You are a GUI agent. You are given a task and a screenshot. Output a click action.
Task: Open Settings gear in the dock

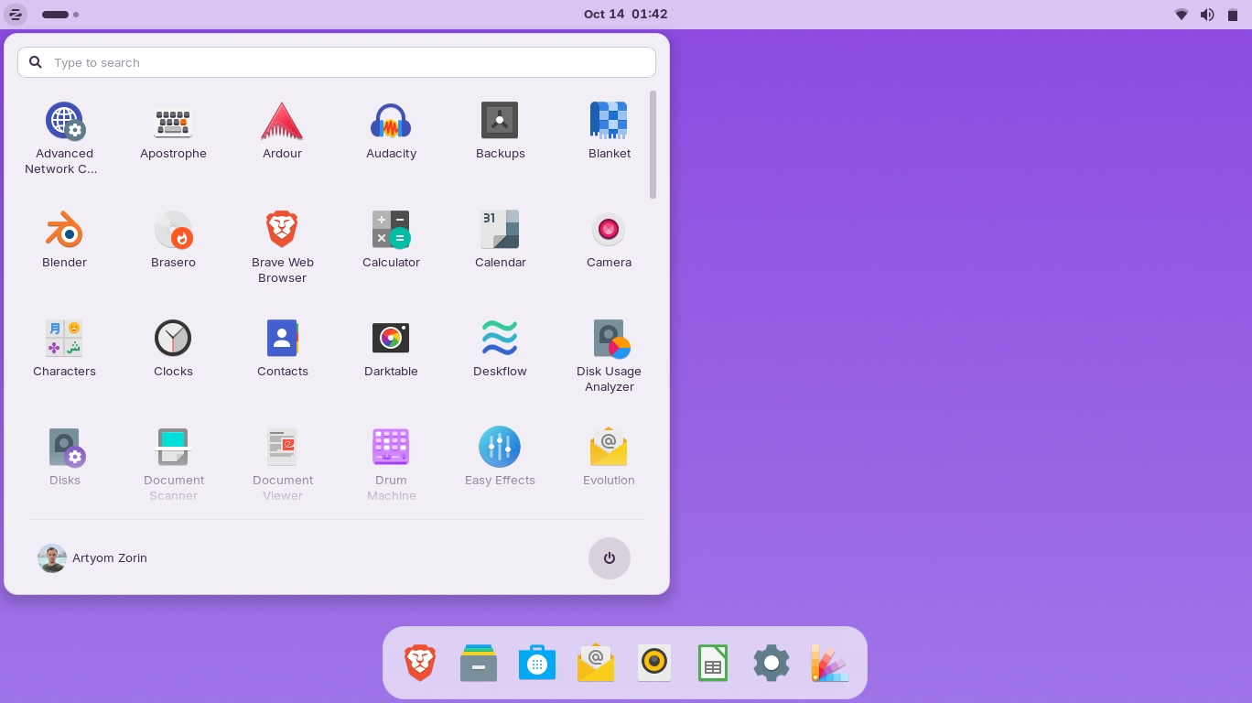[x=771, y=663]
